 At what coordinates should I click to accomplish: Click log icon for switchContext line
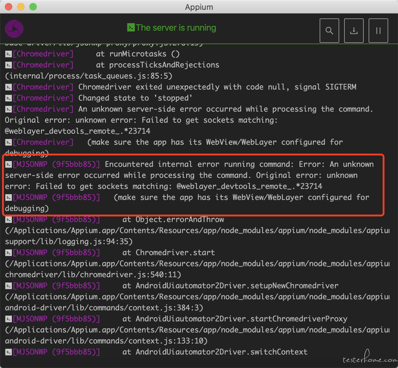click(9, 352)
